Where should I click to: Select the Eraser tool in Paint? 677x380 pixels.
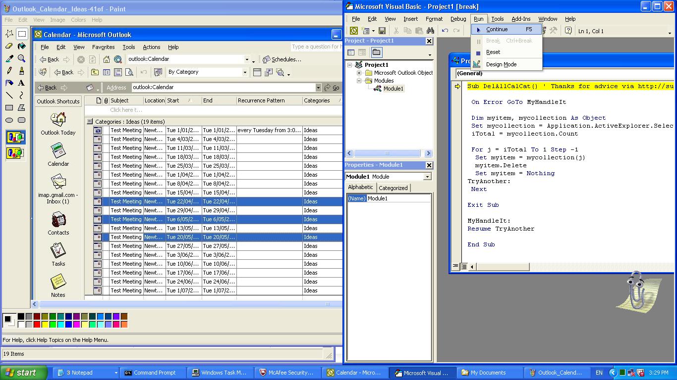(x=9, y=46)
